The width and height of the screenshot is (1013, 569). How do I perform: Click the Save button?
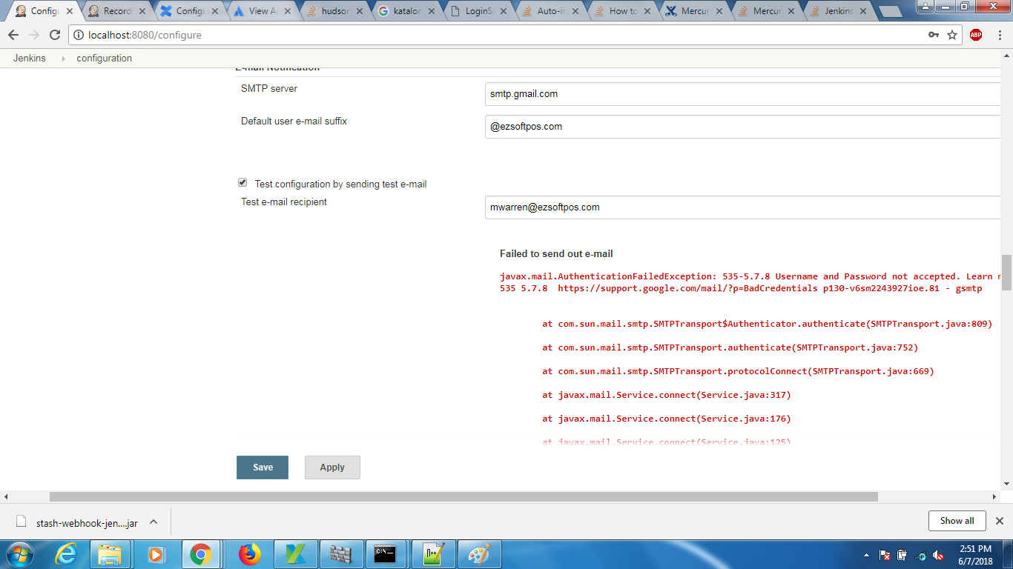tap(263, 467)
